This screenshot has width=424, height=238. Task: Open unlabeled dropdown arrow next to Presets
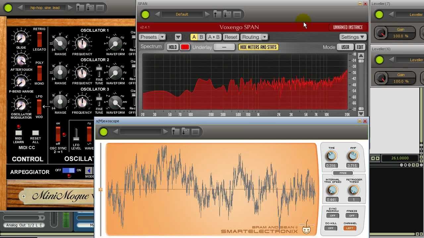click(x=178, y=37)
